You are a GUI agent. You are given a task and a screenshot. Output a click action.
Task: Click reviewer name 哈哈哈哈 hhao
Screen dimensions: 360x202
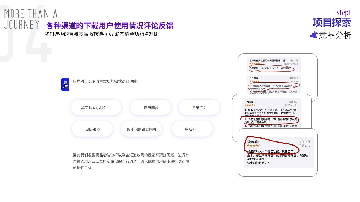pyautogui.click(x=291, y=63)
